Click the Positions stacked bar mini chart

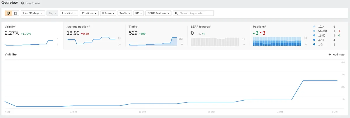[x=277, y=41]
